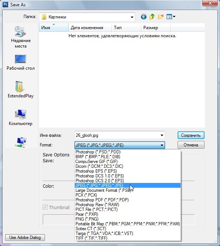Expand the Папка folder dropdown
This screenshot has height=246, width=220.
coord(132,17)
